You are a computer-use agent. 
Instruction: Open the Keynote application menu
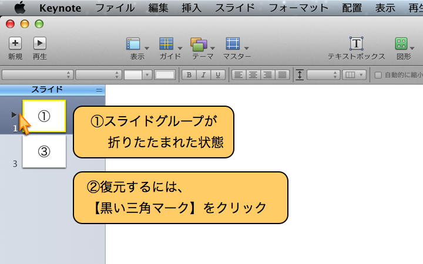[x=60, y=8]
